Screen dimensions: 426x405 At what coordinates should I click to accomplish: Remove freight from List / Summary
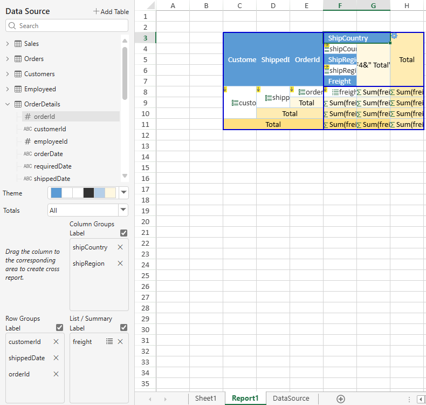[120, 342]
